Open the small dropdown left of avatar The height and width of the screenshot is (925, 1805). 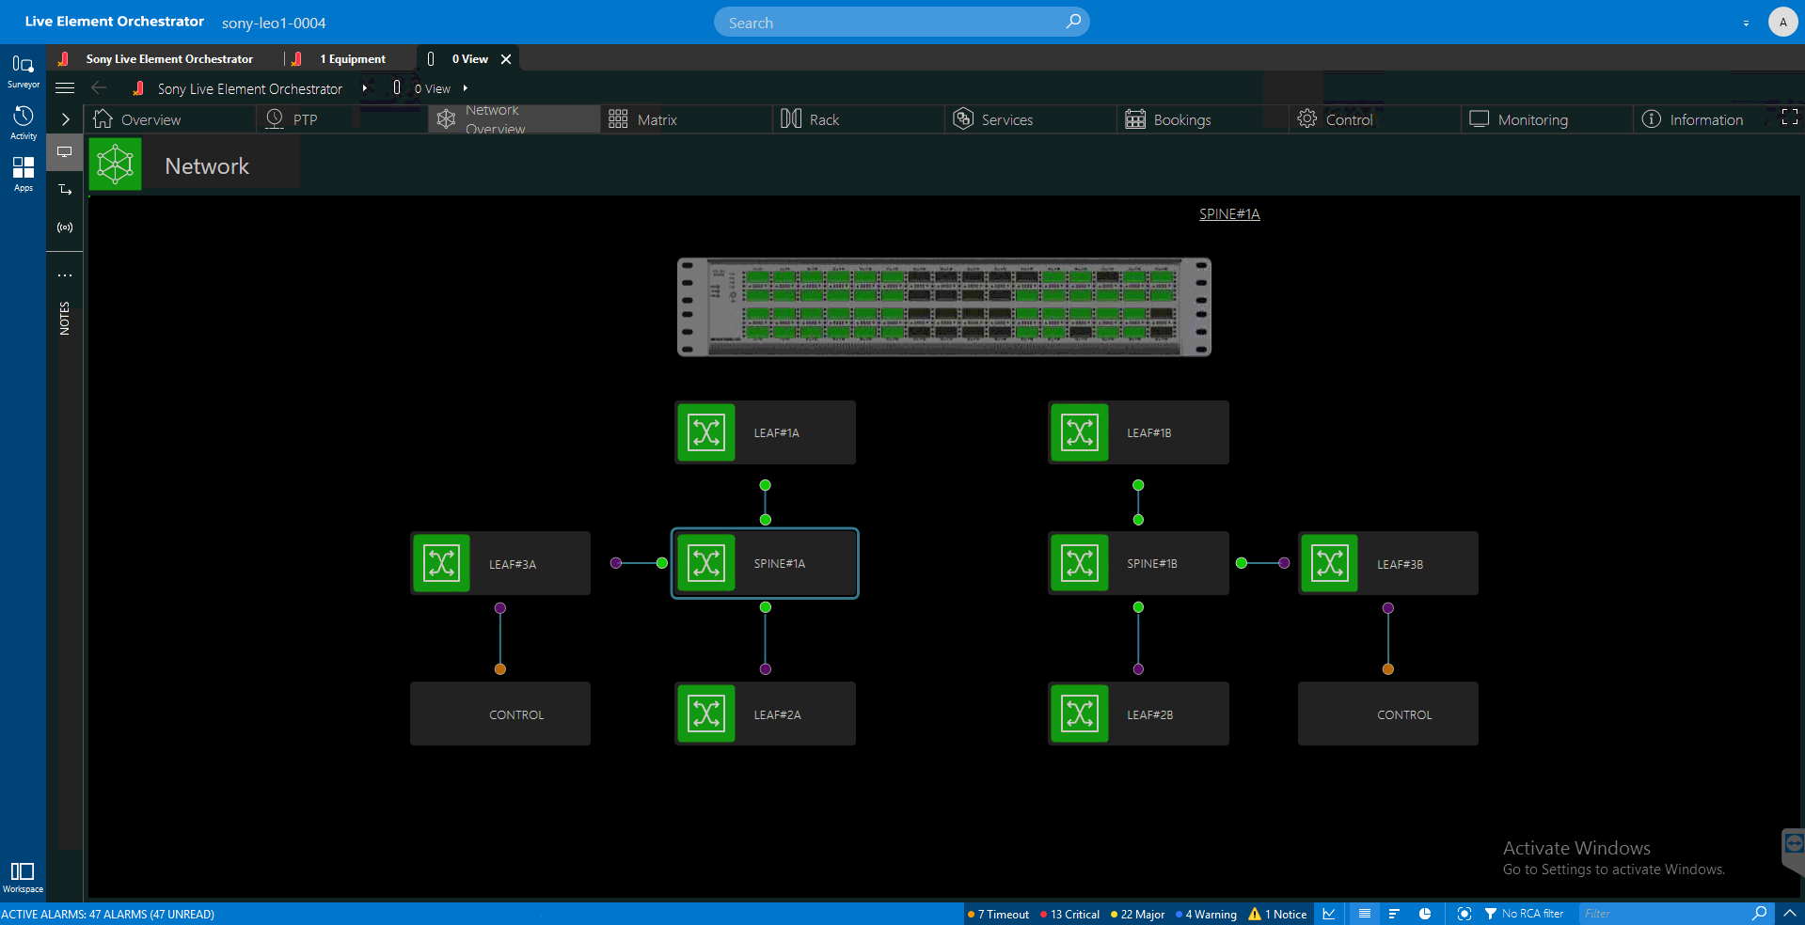point(1746,23)
